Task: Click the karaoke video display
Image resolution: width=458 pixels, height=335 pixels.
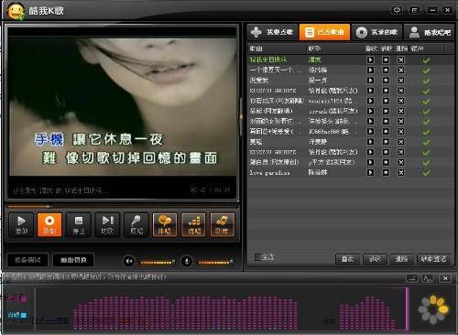Action: coord(122,107)
